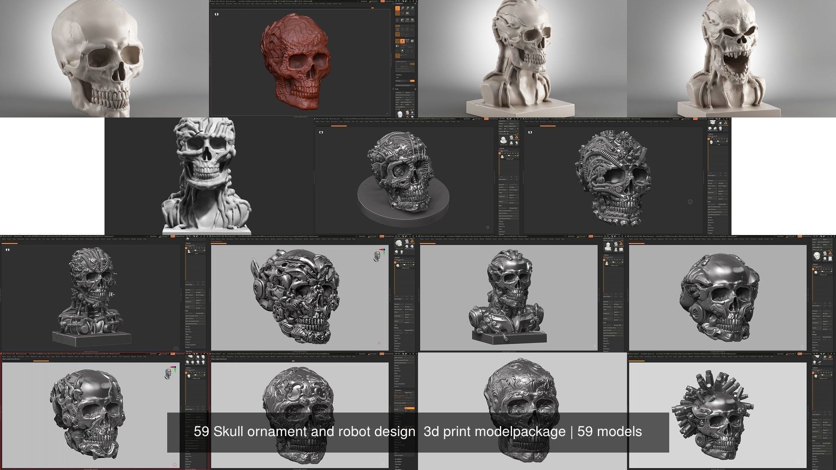The width and height of the screenshot is (836, 470).
Task: Open the gray hose-draped skull bust image
Action: [x=209, y=176]
